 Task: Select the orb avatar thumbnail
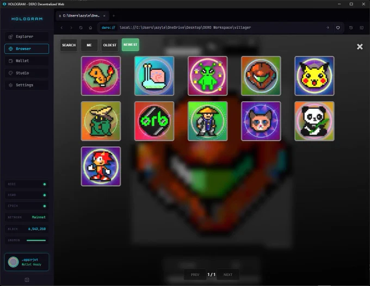pyautogui.click(x=154, y=121)
